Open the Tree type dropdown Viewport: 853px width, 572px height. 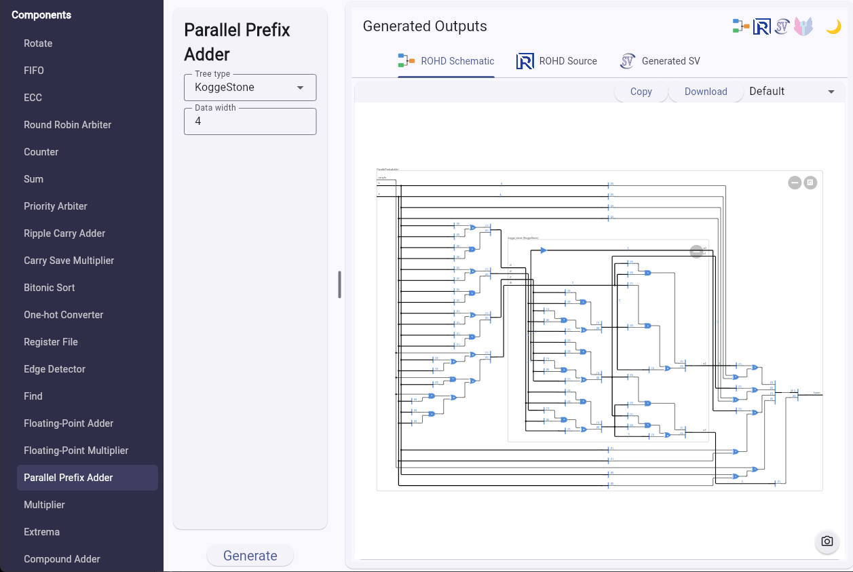(x=250, y=88)
